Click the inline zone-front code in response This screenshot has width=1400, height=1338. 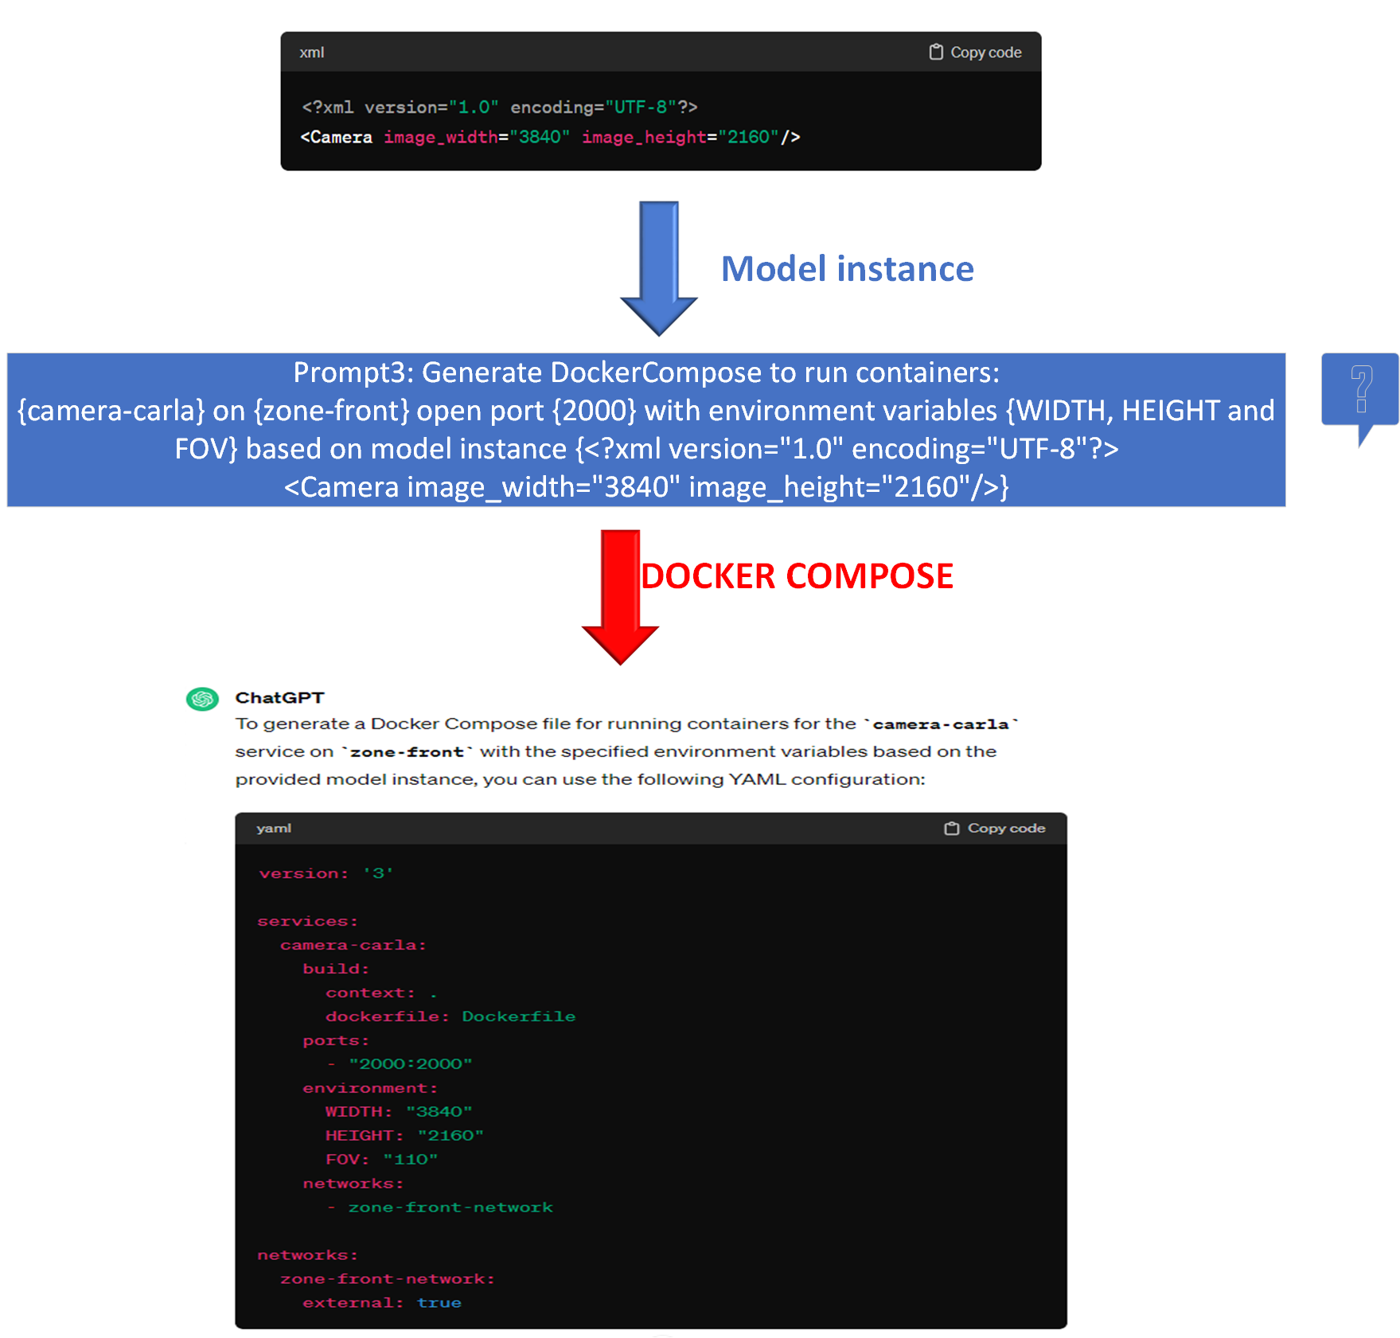coord(407,752)
